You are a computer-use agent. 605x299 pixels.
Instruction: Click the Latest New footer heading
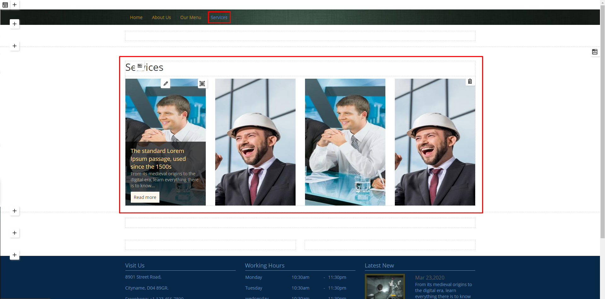click(379, 265)
